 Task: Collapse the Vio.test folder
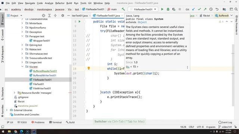tap(22, 67)
